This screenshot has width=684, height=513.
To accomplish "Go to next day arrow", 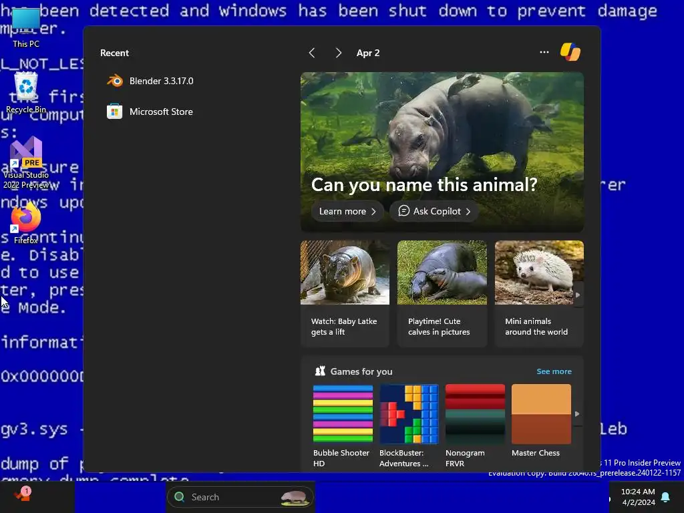I will (339, 53).
